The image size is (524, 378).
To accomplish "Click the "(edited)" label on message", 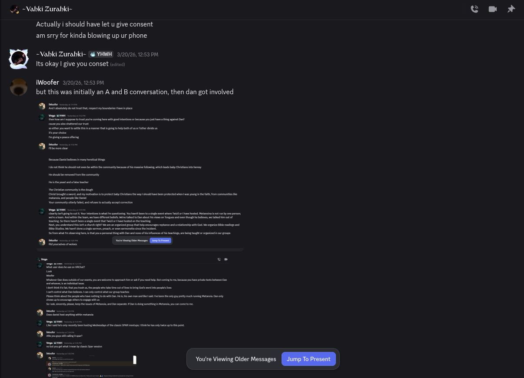I will 117,64.
